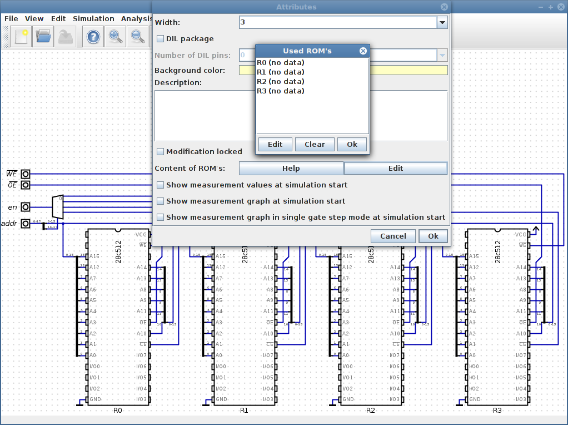The height and width of the screenshot is (425, 568).
Task: Open the Width dropdown
Action: coord(442,22)
